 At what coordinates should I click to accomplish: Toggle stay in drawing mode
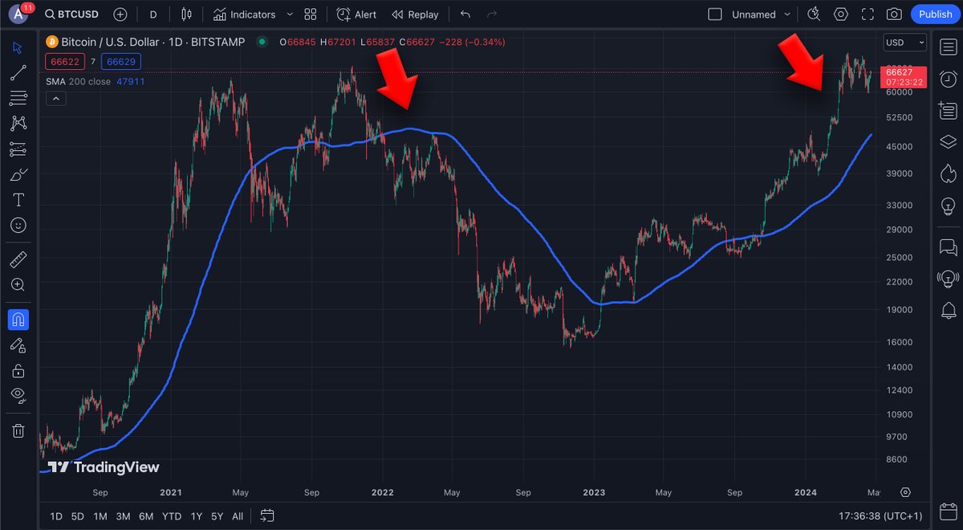pos(18,345)
